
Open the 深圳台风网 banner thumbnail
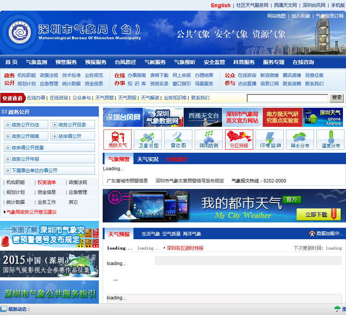click(x=123, y=117)
